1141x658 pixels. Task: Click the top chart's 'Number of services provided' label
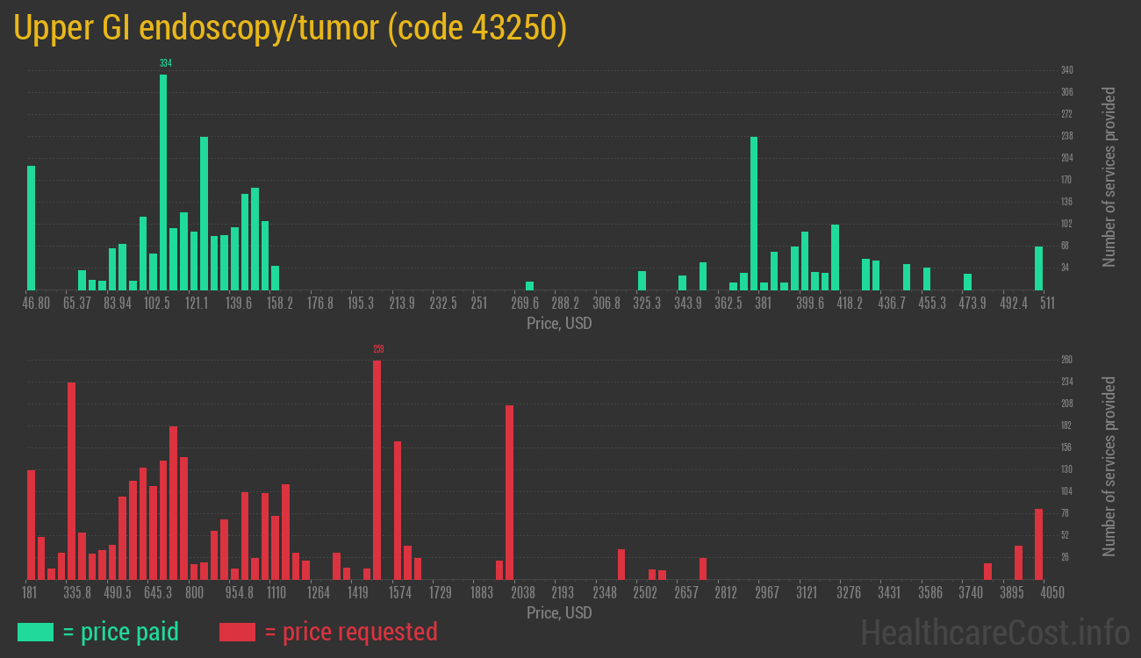(1109, 177)
